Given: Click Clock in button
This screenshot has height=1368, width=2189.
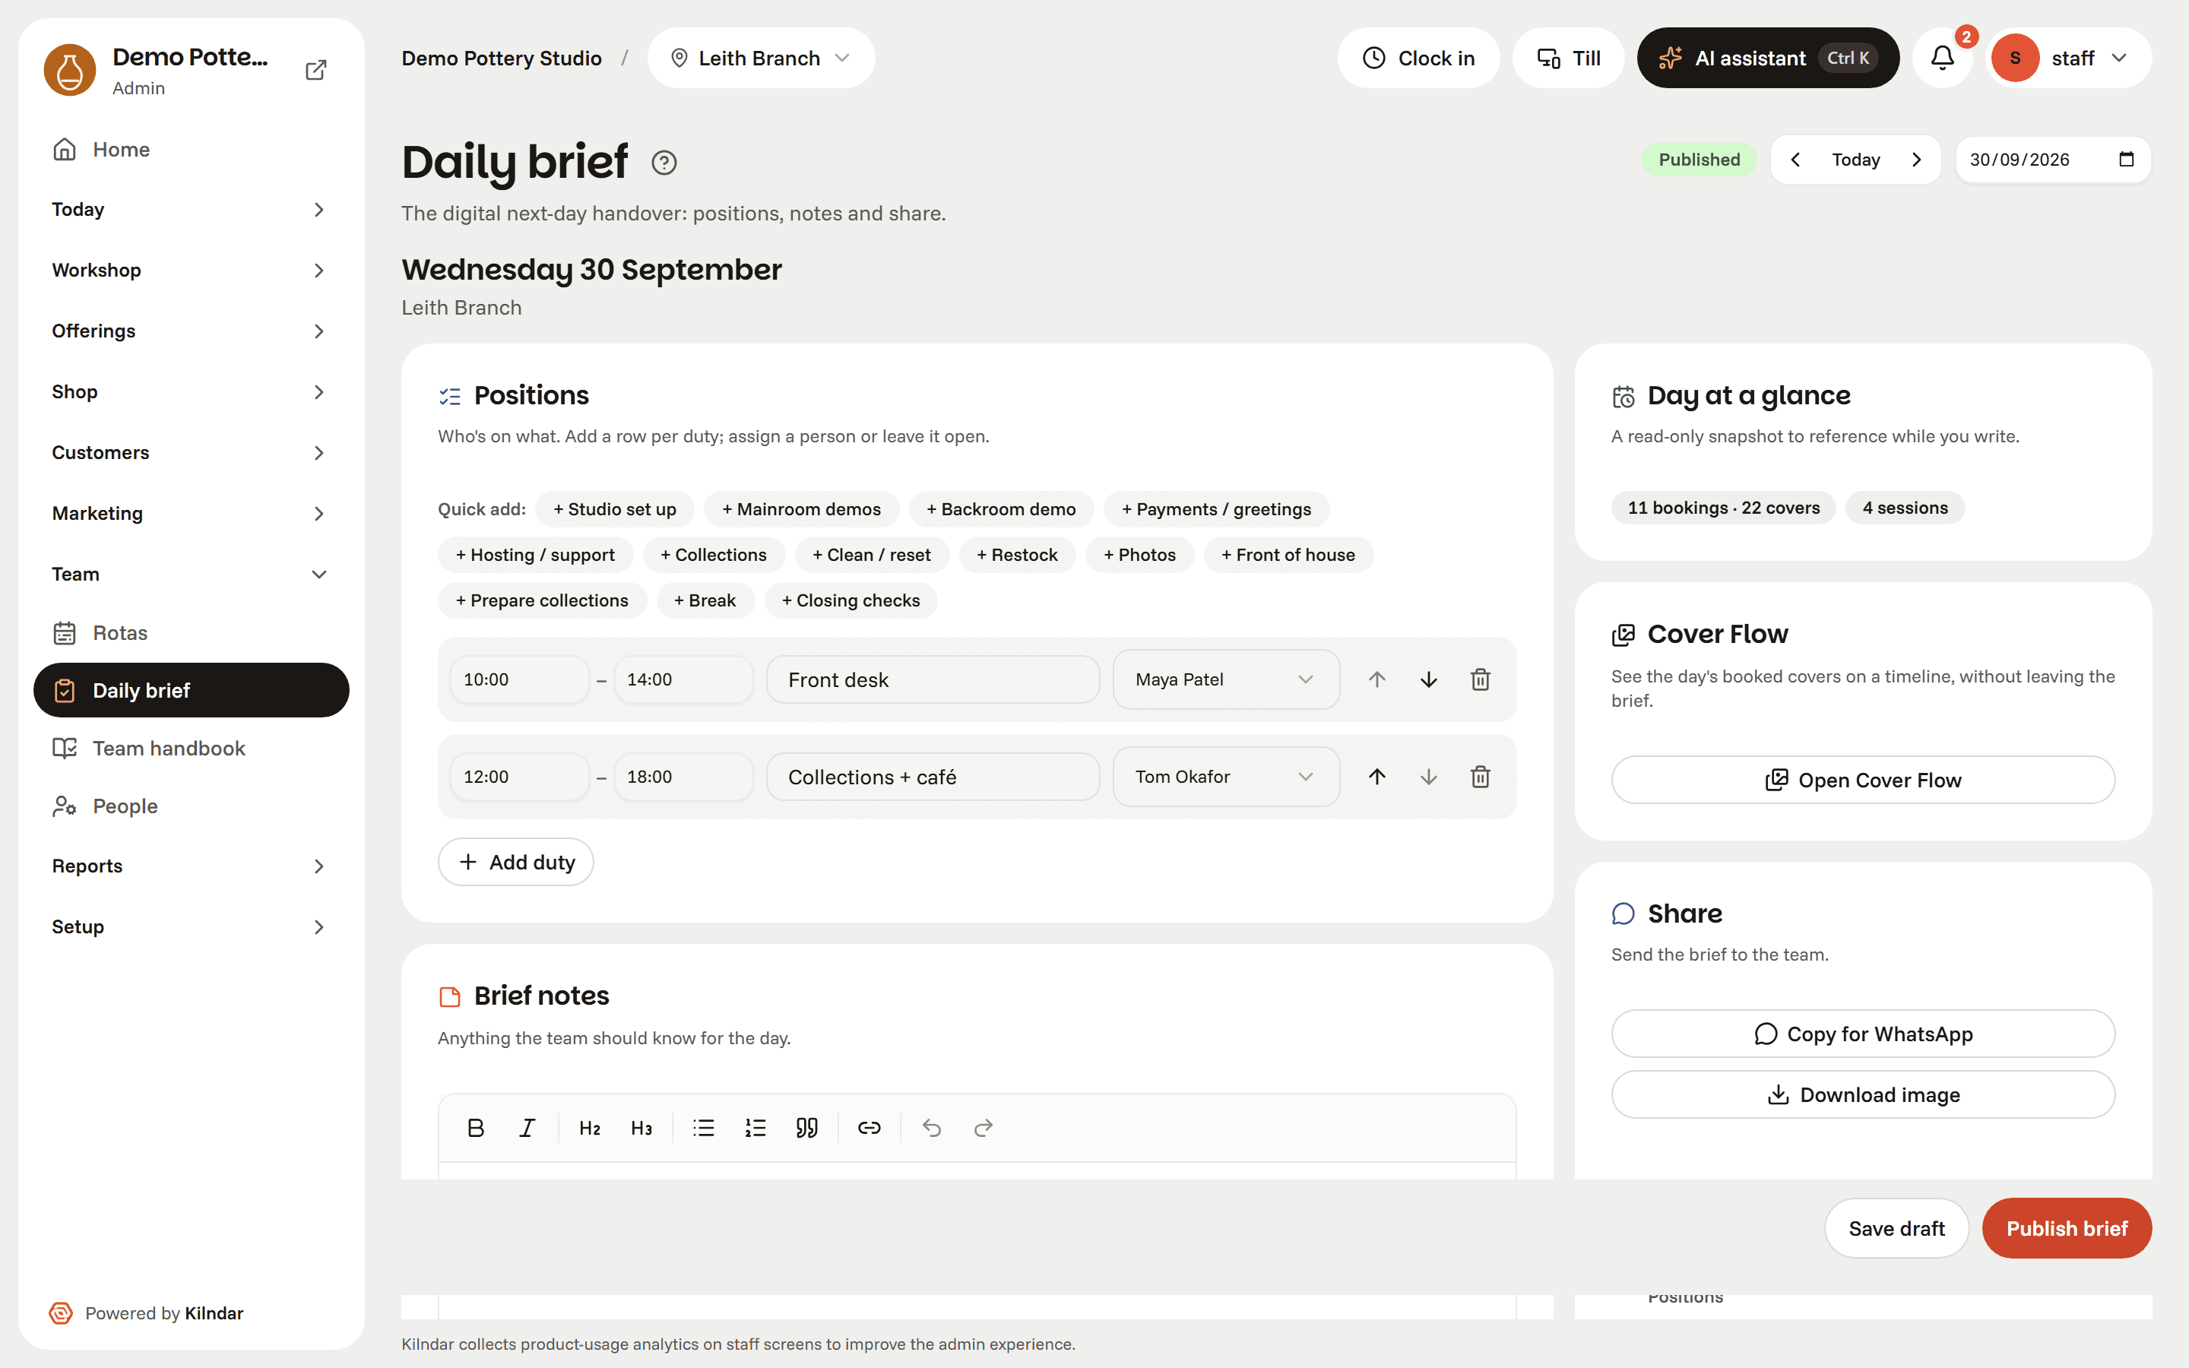Looking at the screenshot, I should point(1418,58).
